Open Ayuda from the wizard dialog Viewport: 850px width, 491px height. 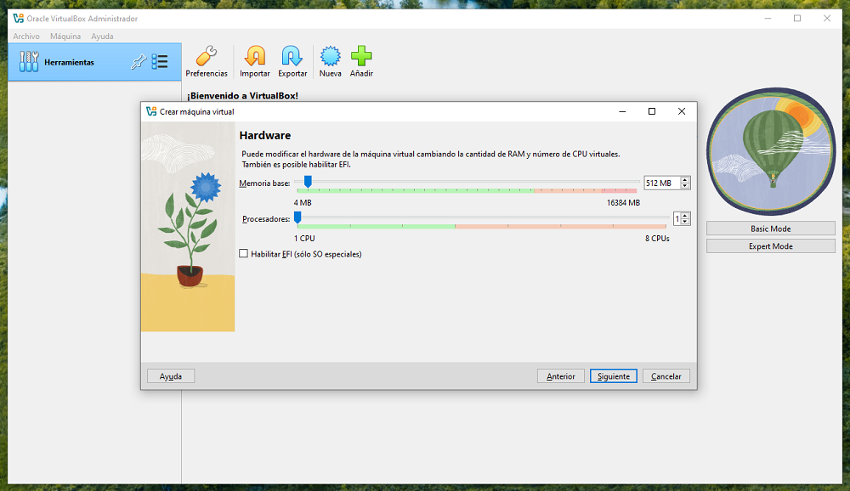170,375
